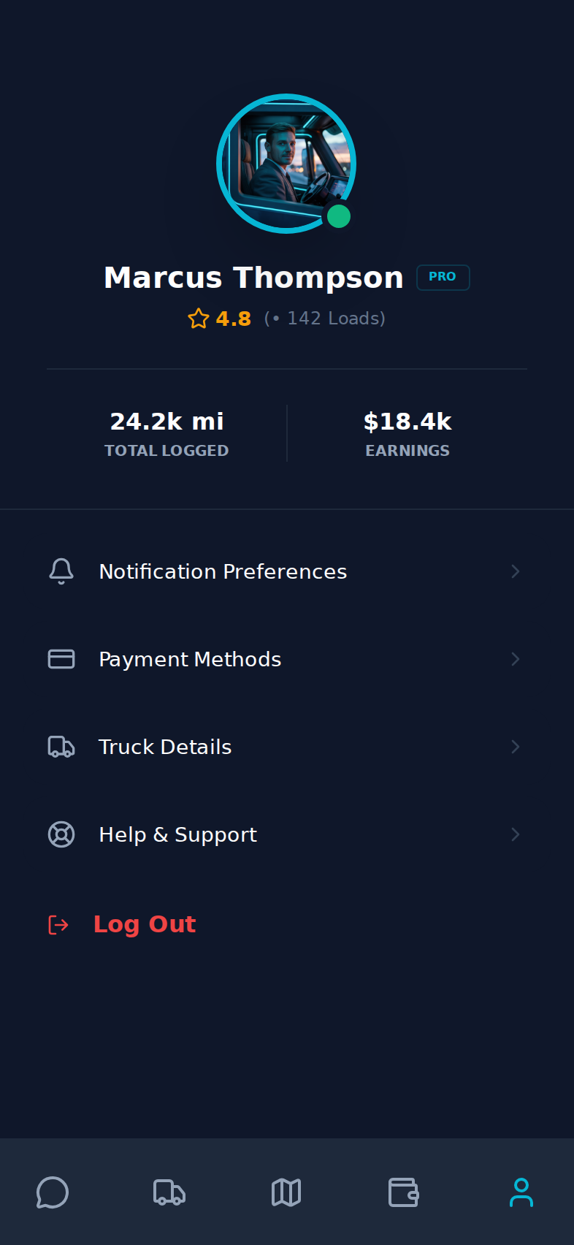The image size is (574, 1245).
Task: Expand Help & Support chevron
Action: [x=515, y=834]
